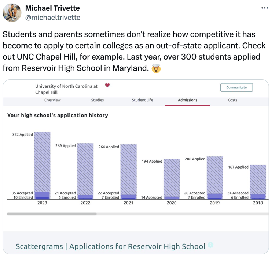Select the Student Life tab

pos(143,100)
